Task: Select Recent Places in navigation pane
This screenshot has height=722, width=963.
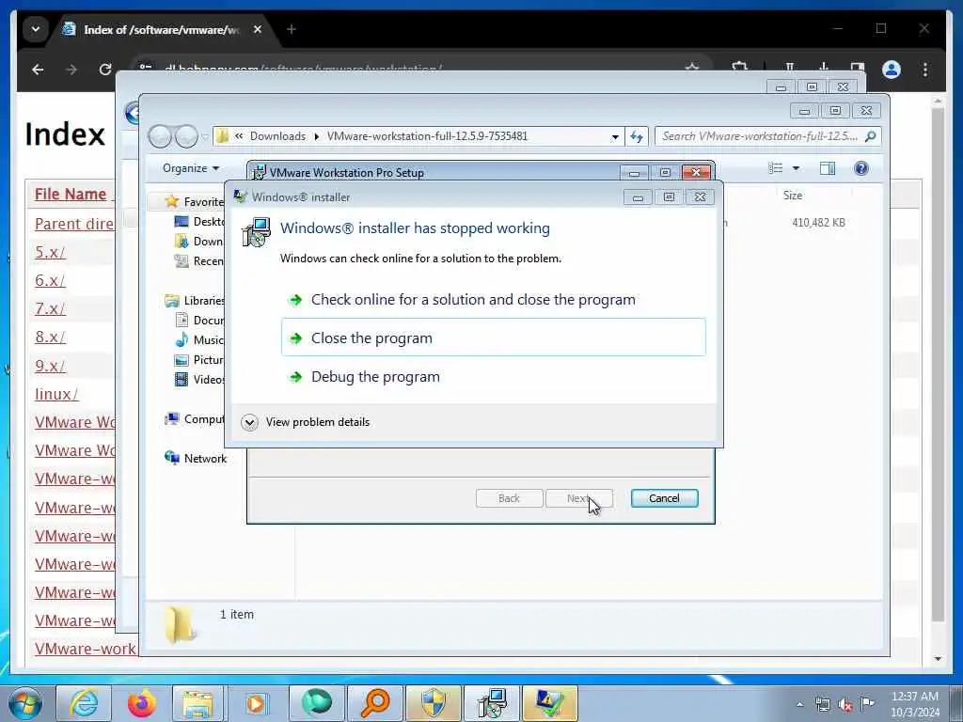Action: coord(199,261)
